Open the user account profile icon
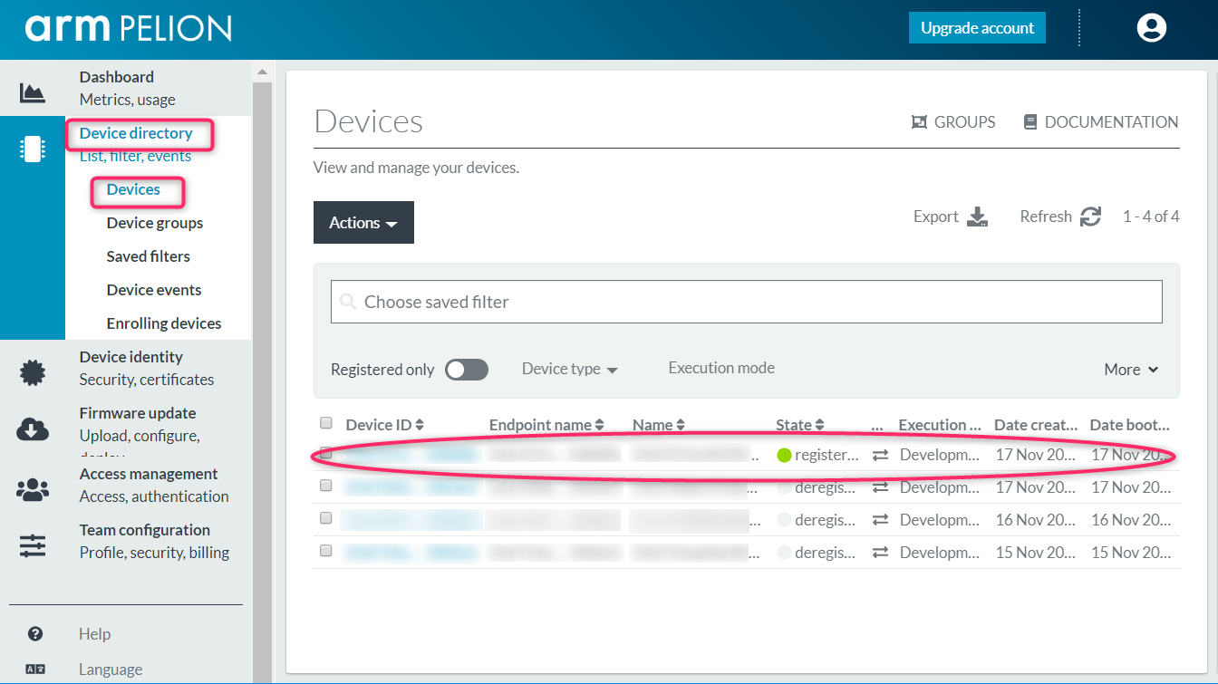 click(1151, 28)
